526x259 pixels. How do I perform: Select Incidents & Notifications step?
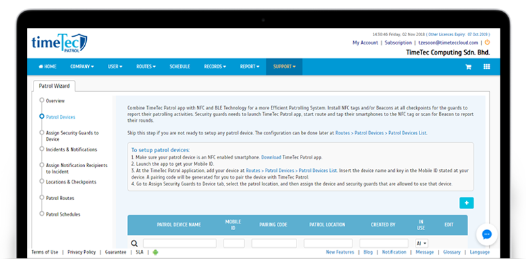click(72, 149)
